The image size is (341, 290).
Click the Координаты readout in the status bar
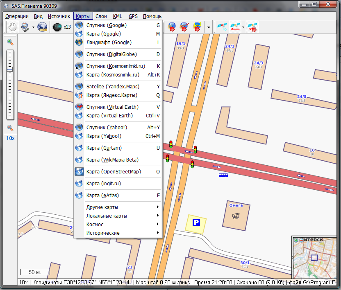82,282
